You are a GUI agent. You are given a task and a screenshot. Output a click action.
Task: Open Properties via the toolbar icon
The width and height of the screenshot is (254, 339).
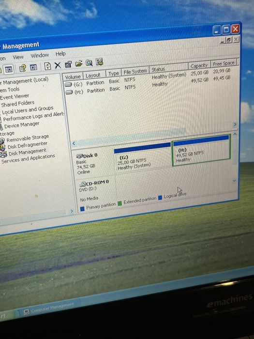coord(68,64)
